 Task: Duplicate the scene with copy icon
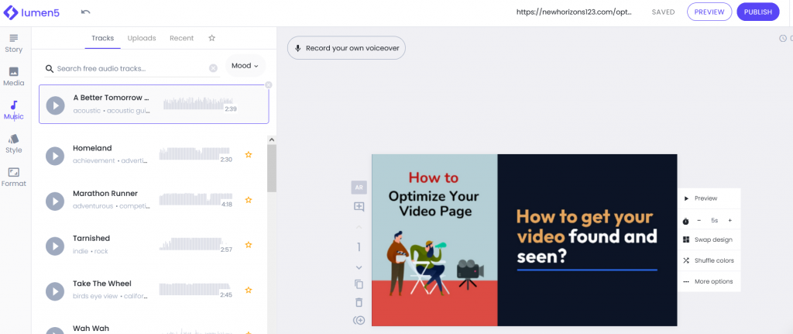pos(359,284)
